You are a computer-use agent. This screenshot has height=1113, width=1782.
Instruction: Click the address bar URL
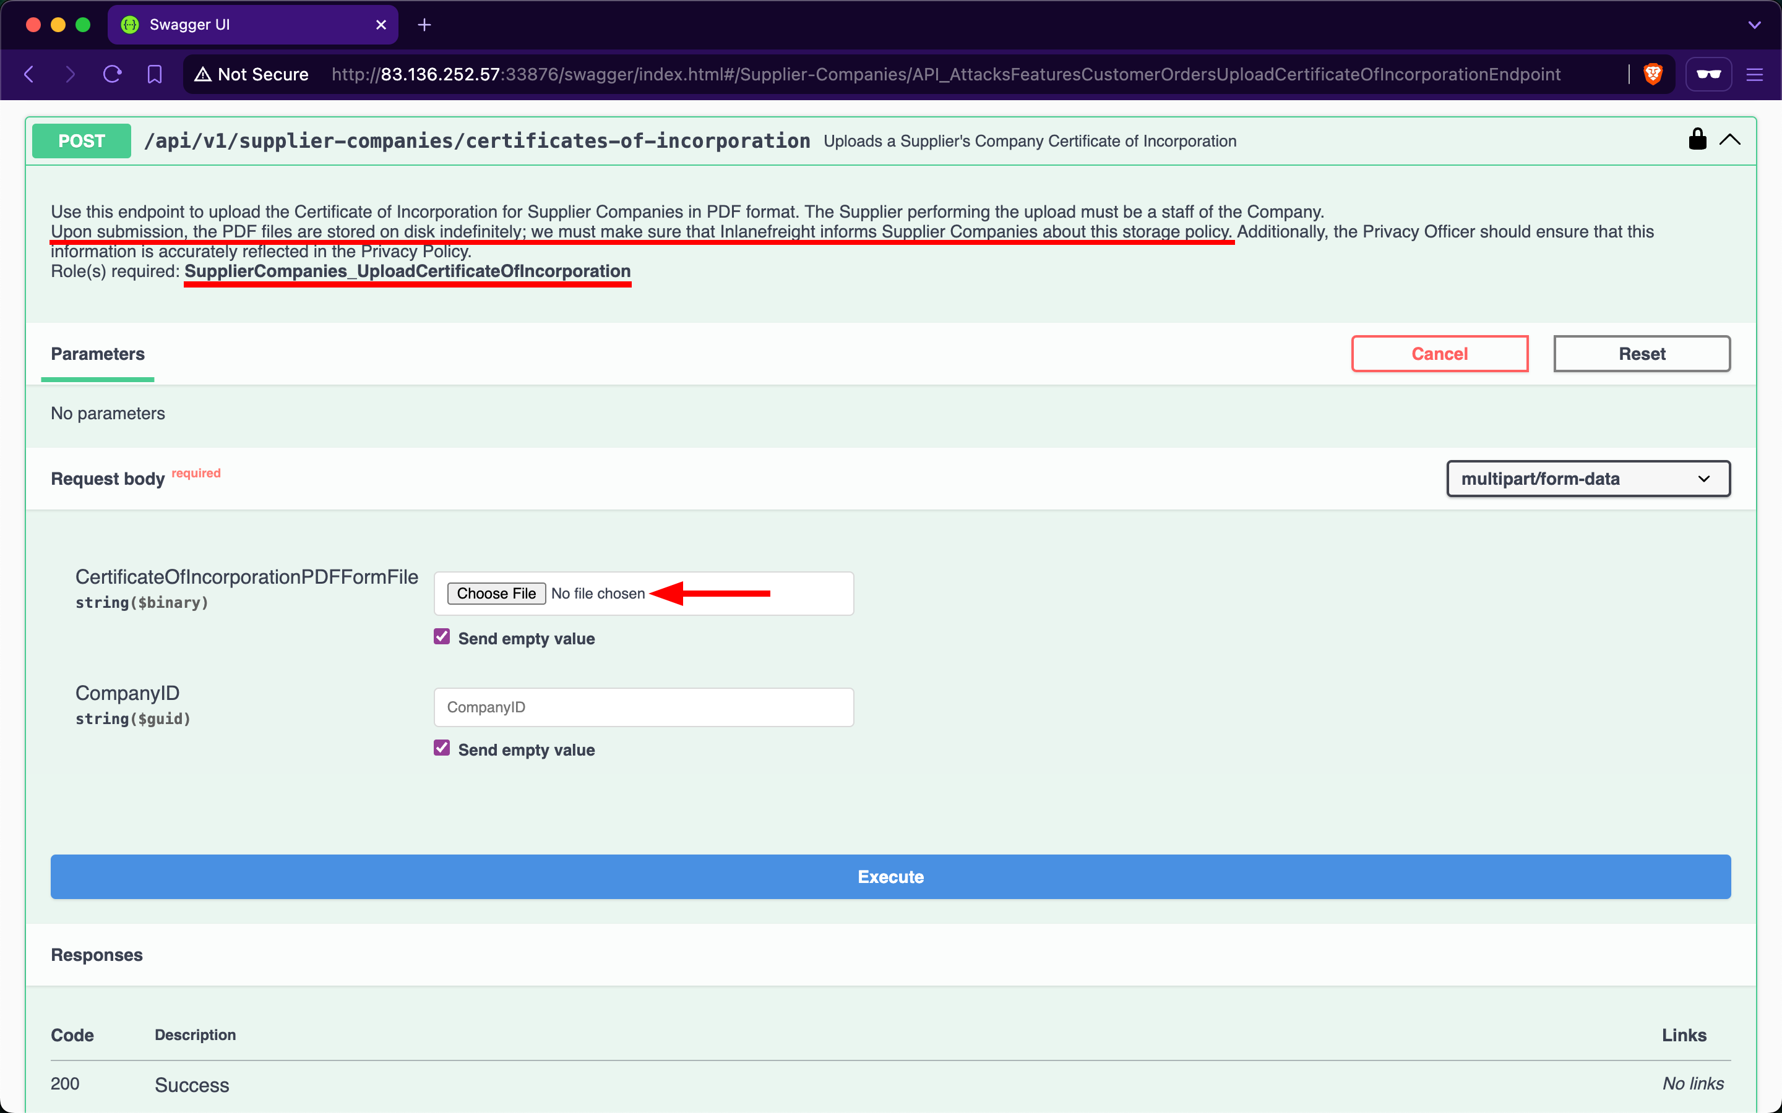point(945,74)
